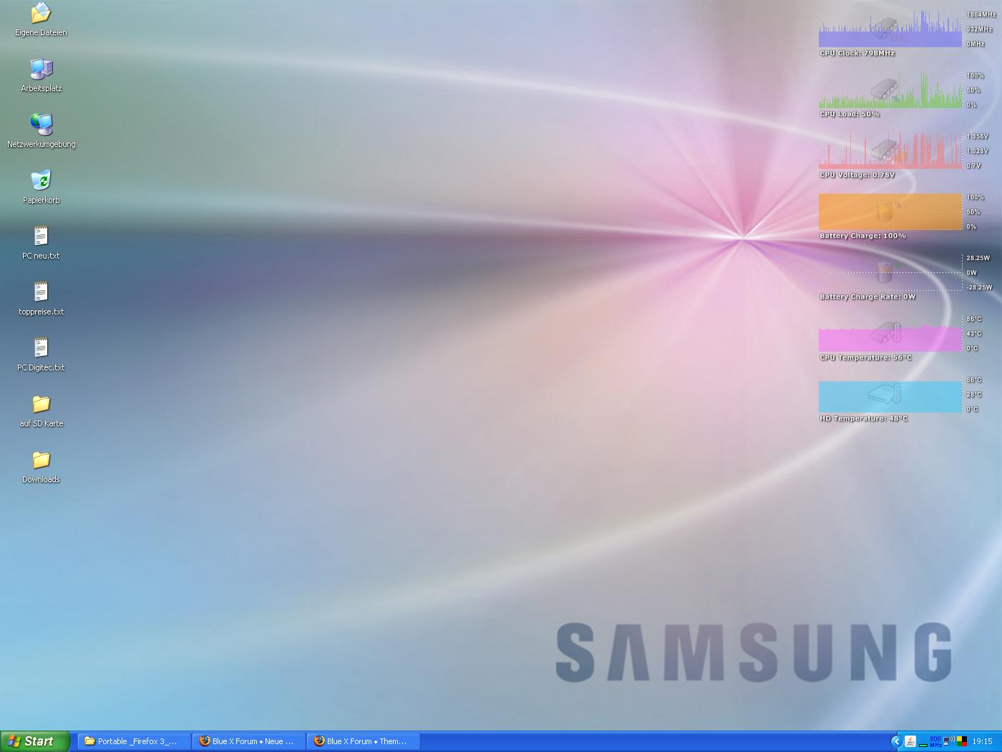This screenshot has height=752, width=1002.
Task: Expand hidden system tray icons
Action: [896, 741]
